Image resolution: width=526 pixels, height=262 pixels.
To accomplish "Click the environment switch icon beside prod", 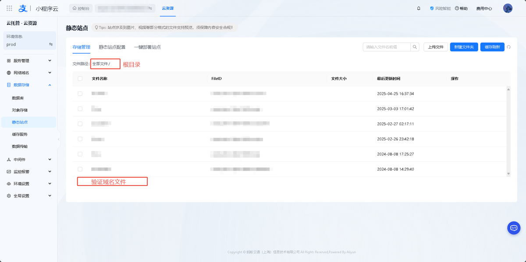I will click(x=51, y=44).
